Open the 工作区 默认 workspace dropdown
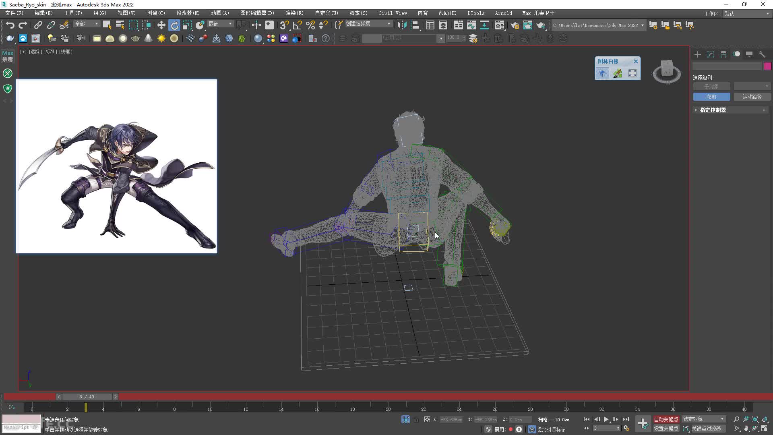The width and height of the screenshot is (773, 435). [747, 14]
